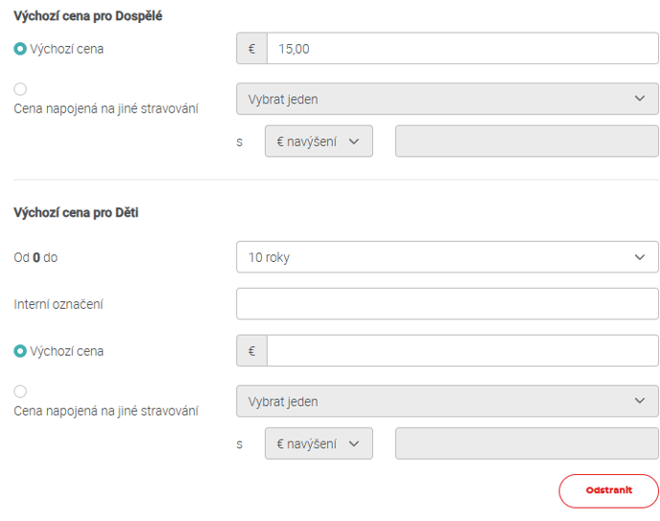Open € navýšení dropdown for Děti

(318, 443)
